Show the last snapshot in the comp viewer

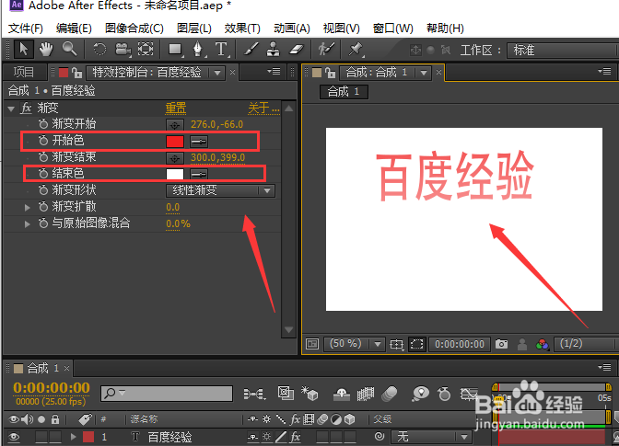point(522,344)
